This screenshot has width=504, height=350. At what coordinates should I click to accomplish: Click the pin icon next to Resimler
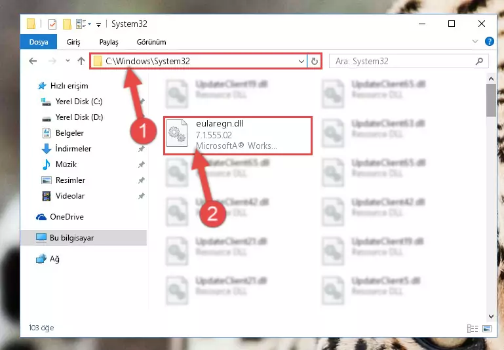[141, 180]
